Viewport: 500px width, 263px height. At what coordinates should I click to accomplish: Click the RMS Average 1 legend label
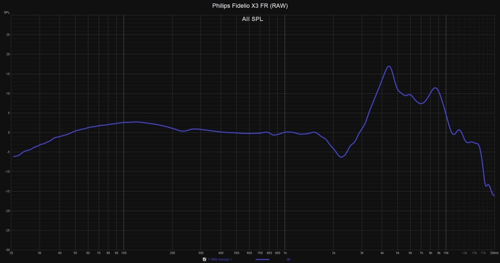coord(220,260)
